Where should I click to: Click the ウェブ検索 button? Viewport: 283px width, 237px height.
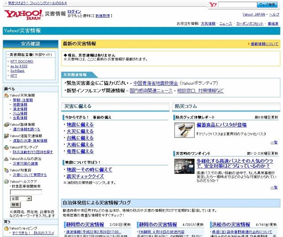[x=267, y=4]
